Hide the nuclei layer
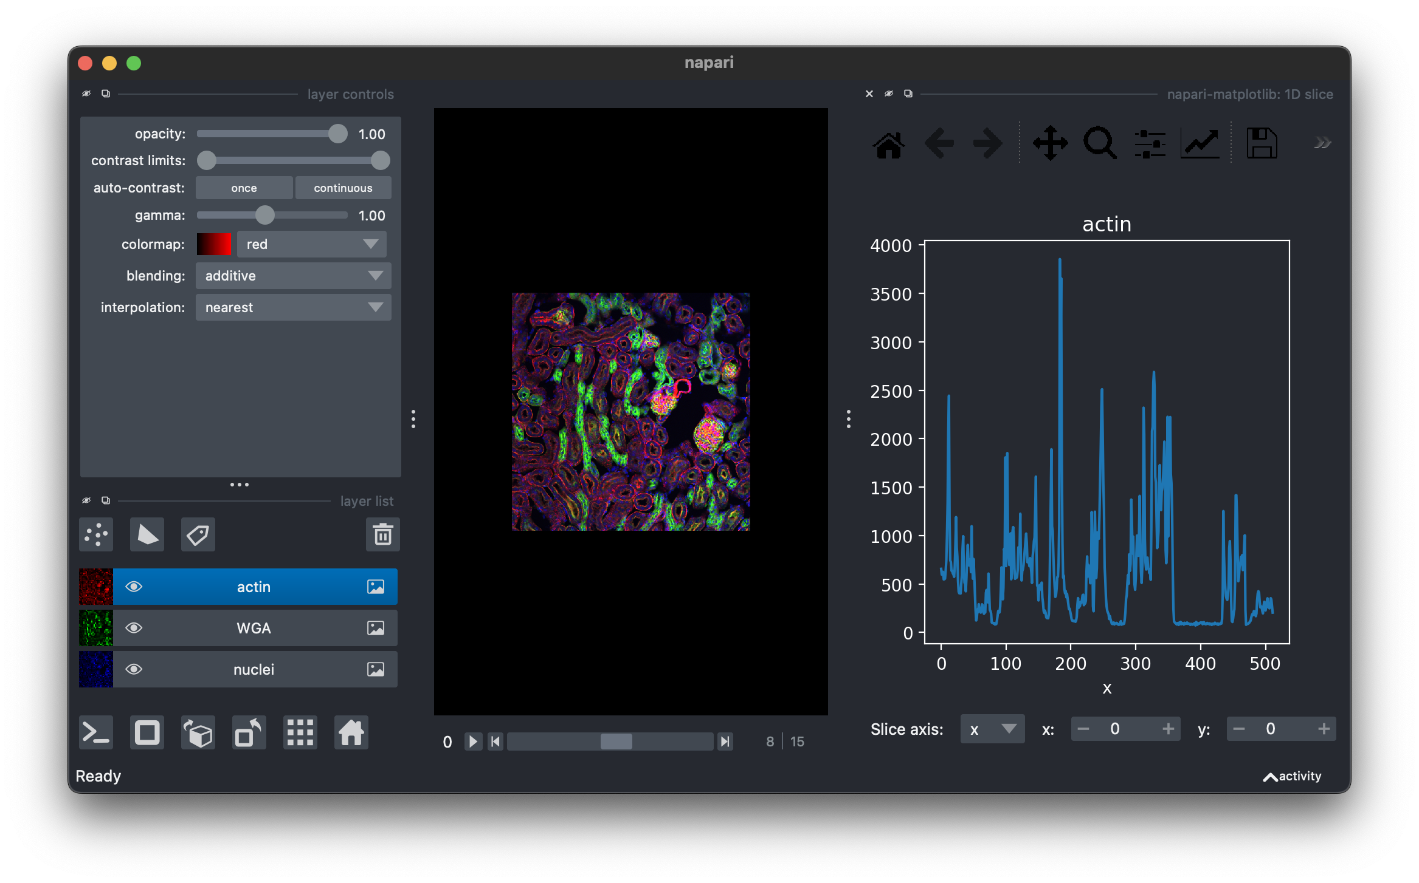 point(134,669)
